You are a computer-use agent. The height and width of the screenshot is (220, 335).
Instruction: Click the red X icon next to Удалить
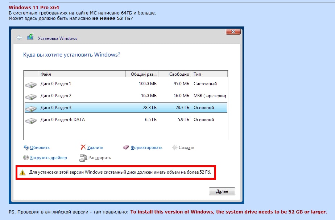(83, 147)
